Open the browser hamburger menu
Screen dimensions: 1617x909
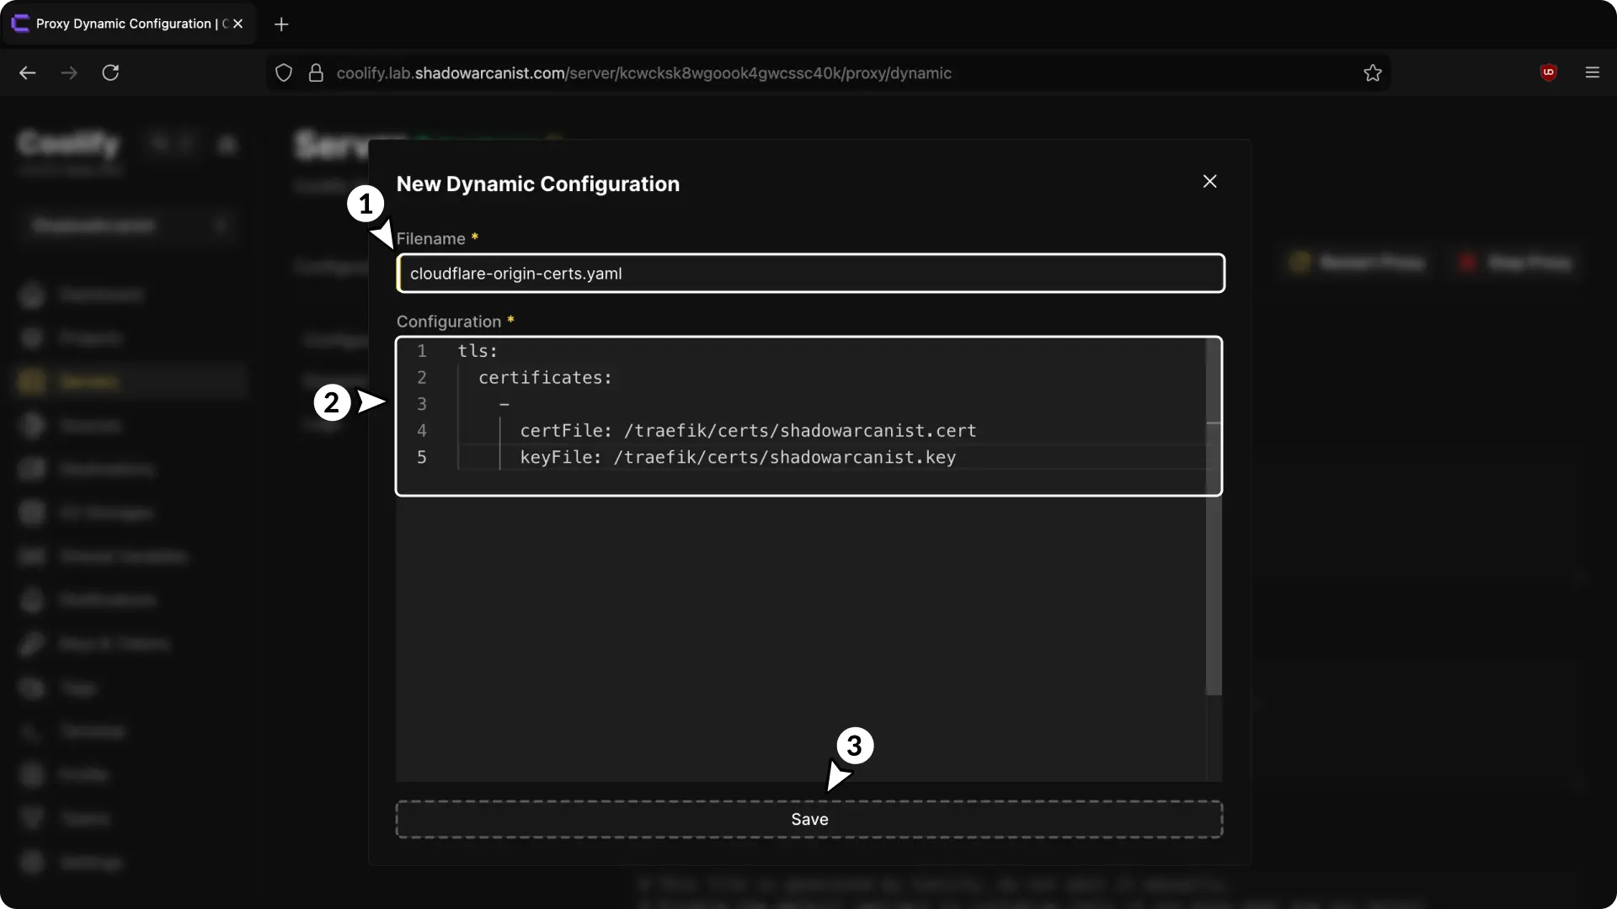1592,73
